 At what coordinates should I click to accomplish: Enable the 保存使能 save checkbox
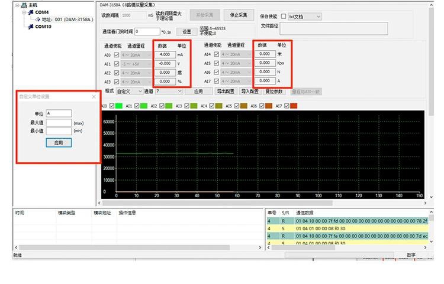click(x=283, y=17)
